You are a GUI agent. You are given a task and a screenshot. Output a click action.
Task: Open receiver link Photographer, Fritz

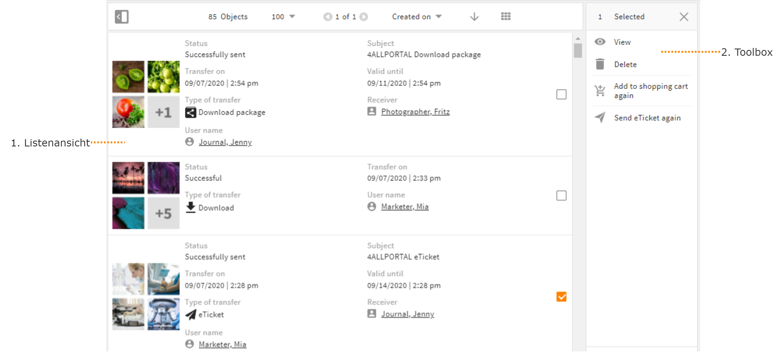click(415, 112)
